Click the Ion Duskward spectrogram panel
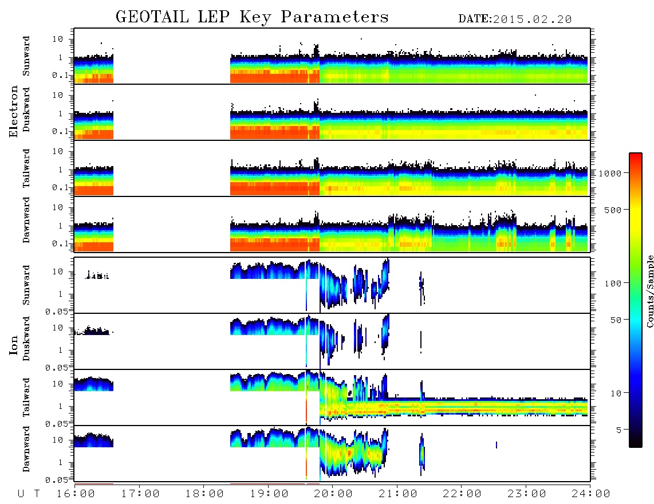Viewport: 654px width, 504px height. pos(332,341)
